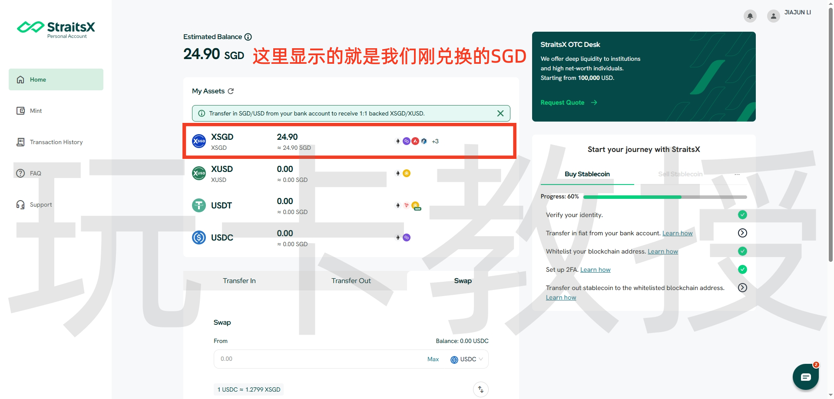
Task: Click the Estimated Balance info icon
Action: (248, 37)
